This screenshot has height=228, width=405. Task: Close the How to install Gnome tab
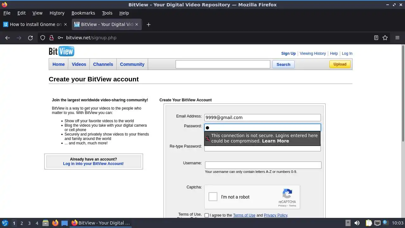click(65, 24)
